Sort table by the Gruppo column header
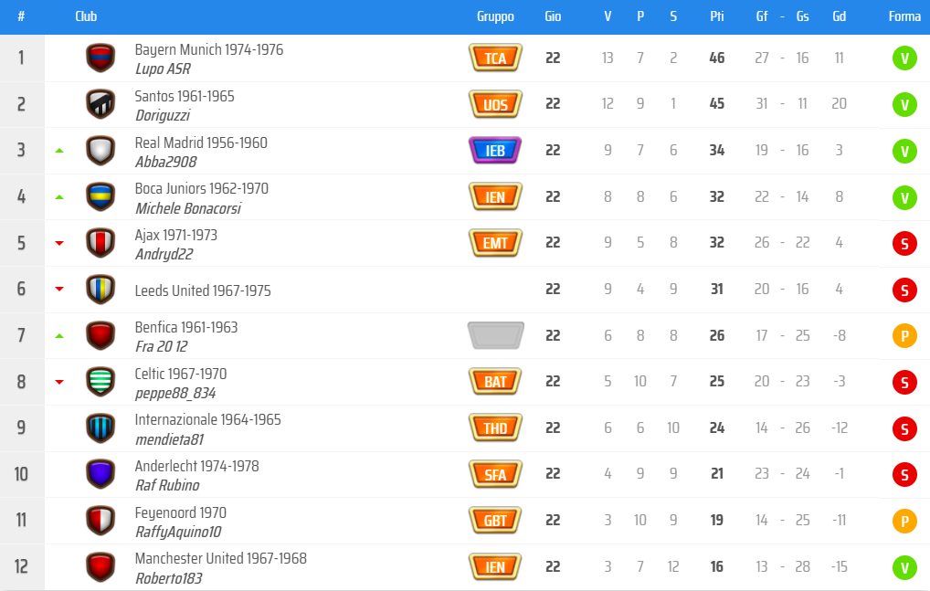Viewport: 930px width, 591px height. pyautogui.click(x=495, y=16)
